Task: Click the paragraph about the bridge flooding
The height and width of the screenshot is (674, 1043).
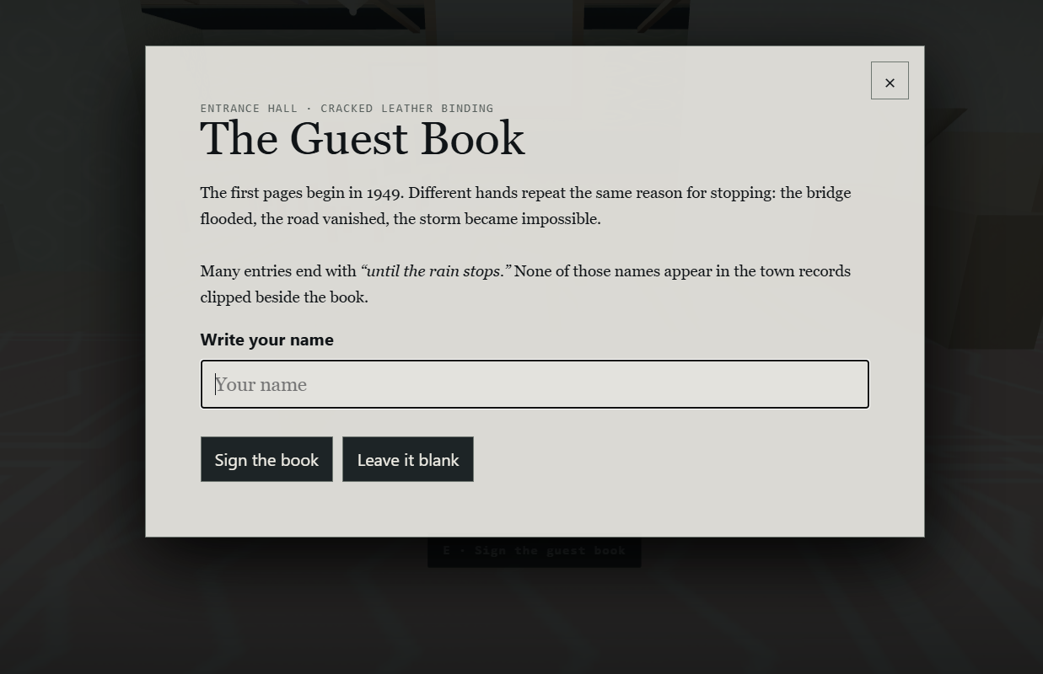Action: (x=525, y=206)
